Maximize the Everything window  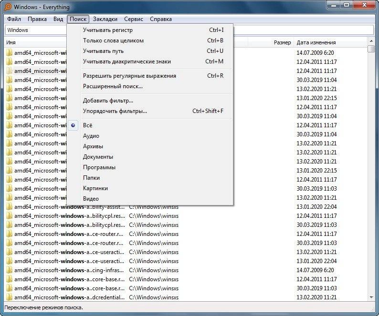click(347, 5)
